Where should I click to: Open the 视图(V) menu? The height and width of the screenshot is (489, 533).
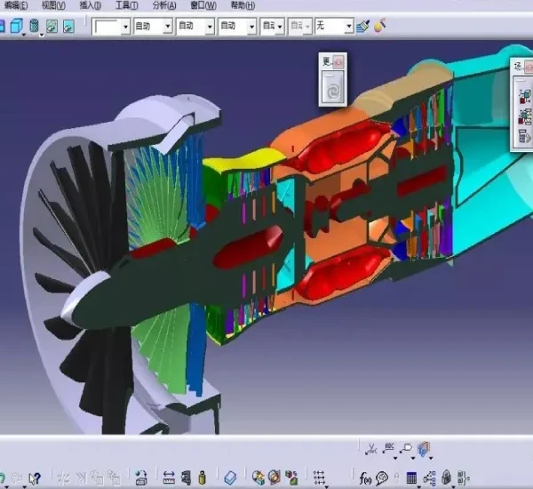point(53,5)
